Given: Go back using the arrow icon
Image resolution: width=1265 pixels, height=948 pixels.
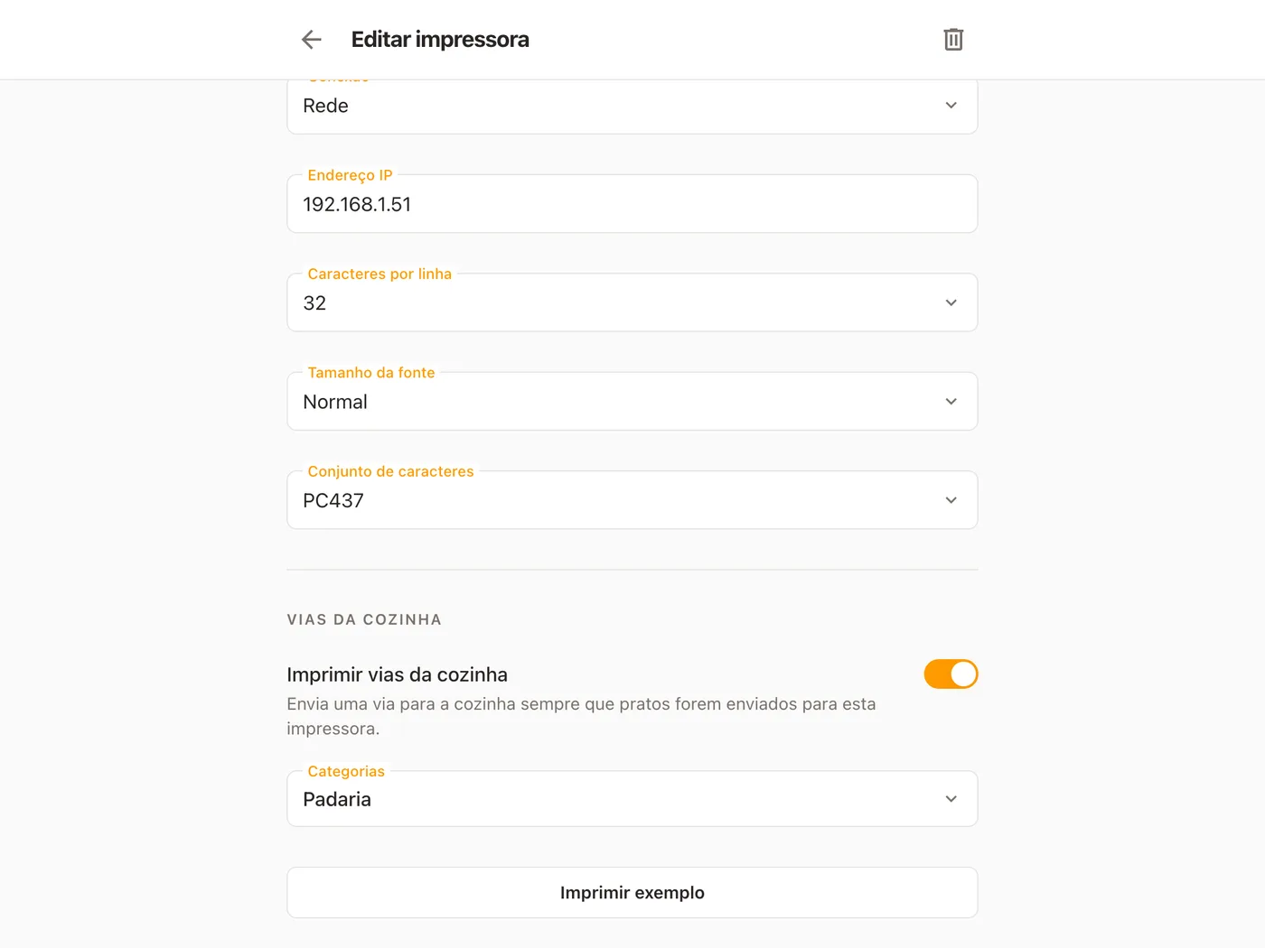Looking at the screenshot, I should (312, 40).
